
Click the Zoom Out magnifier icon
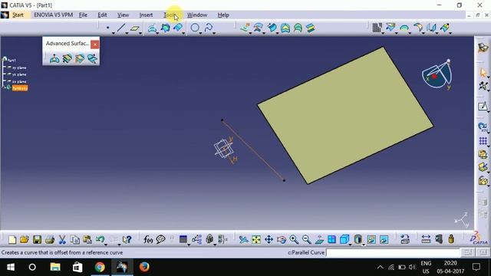[x=307, y=240]
